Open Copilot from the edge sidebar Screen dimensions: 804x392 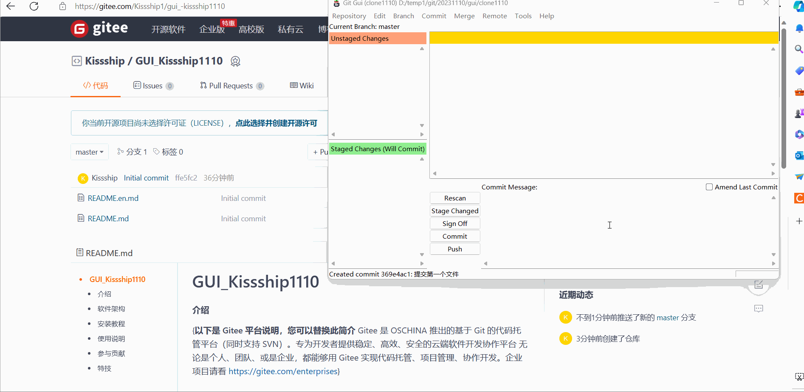pos(798,7)
